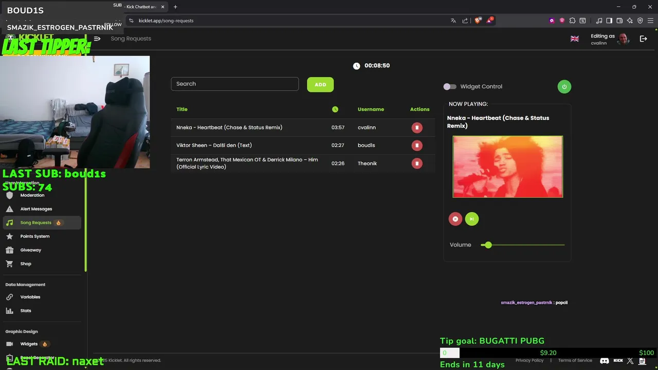The width and height of the screenshot is (658, 370).
Task: Click the Theonik username cell
Action: 367,163
